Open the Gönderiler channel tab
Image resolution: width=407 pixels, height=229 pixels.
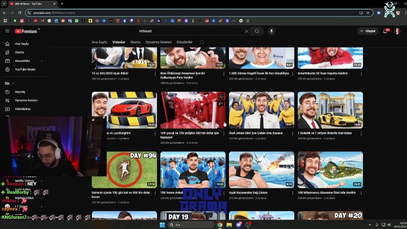184,42
